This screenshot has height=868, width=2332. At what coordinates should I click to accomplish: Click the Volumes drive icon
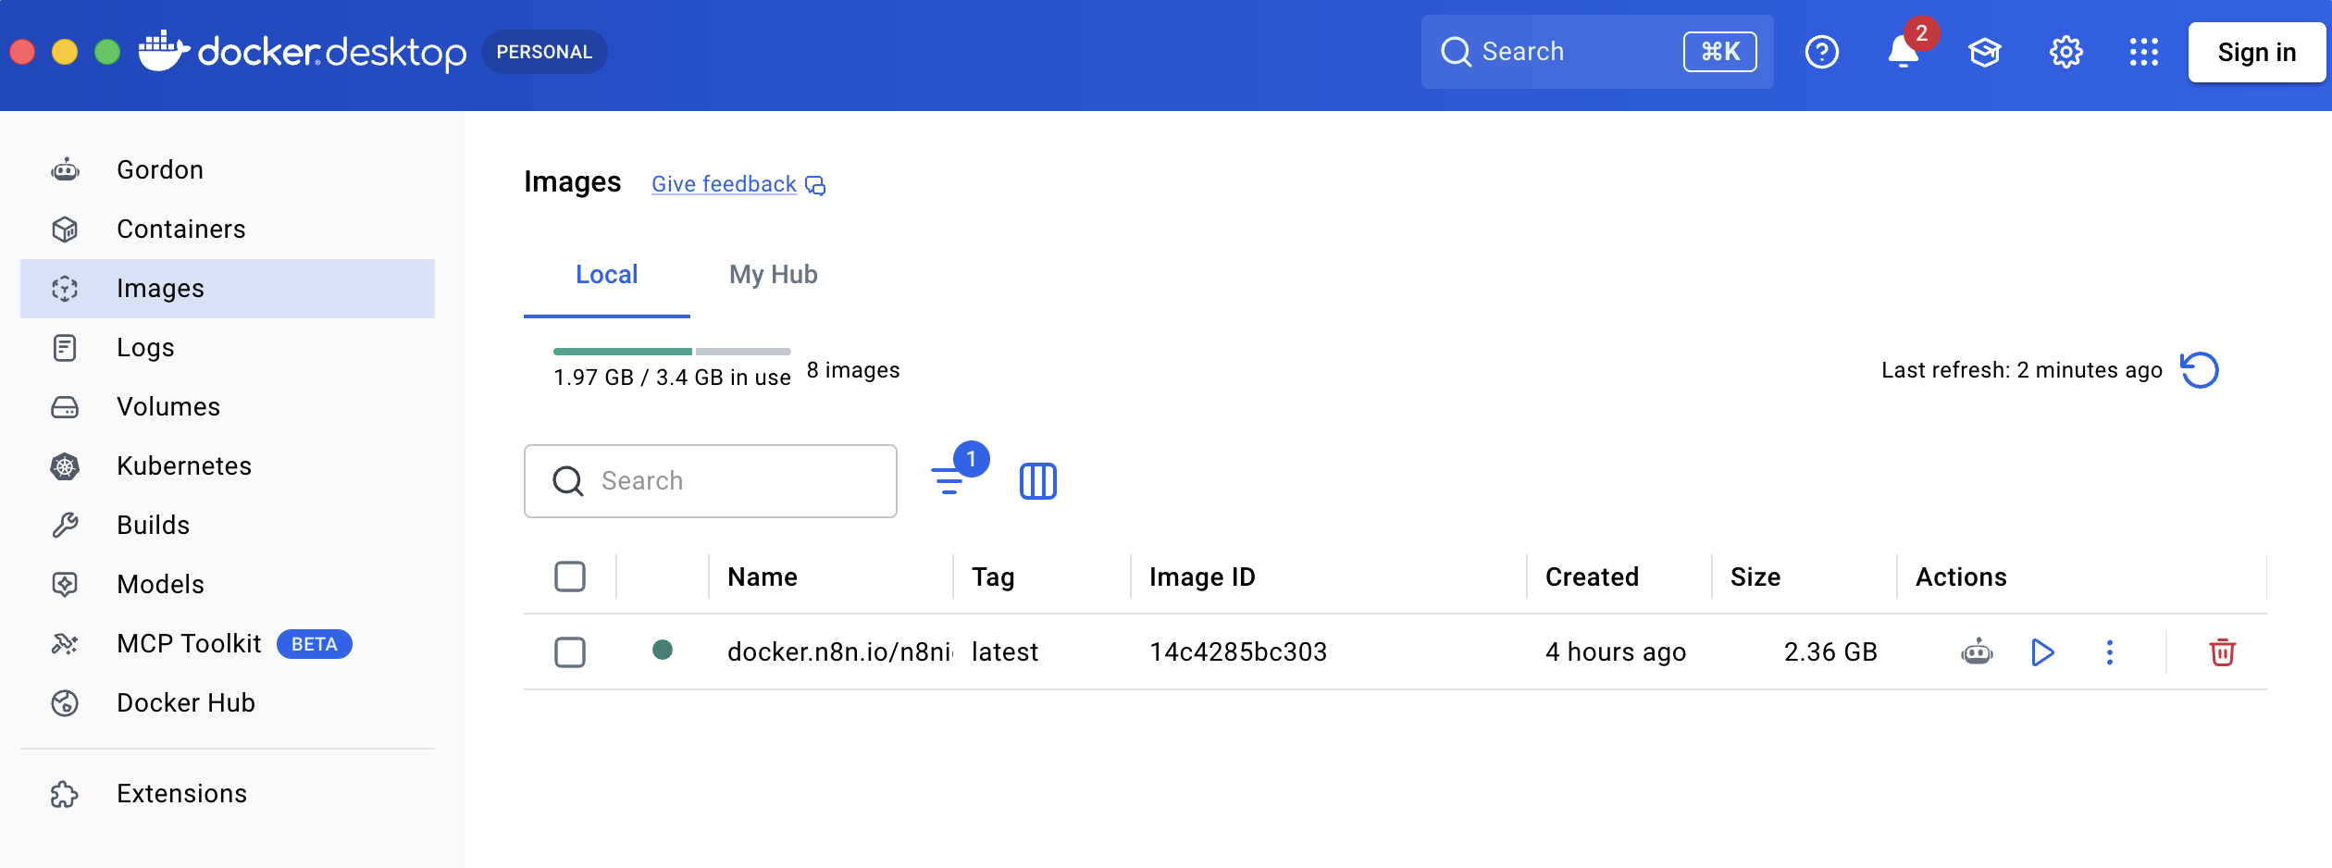point(65,407)
